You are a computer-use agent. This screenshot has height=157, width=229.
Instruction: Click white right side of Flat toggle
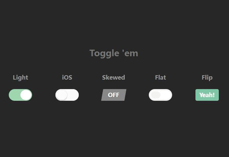pos(166,95)
